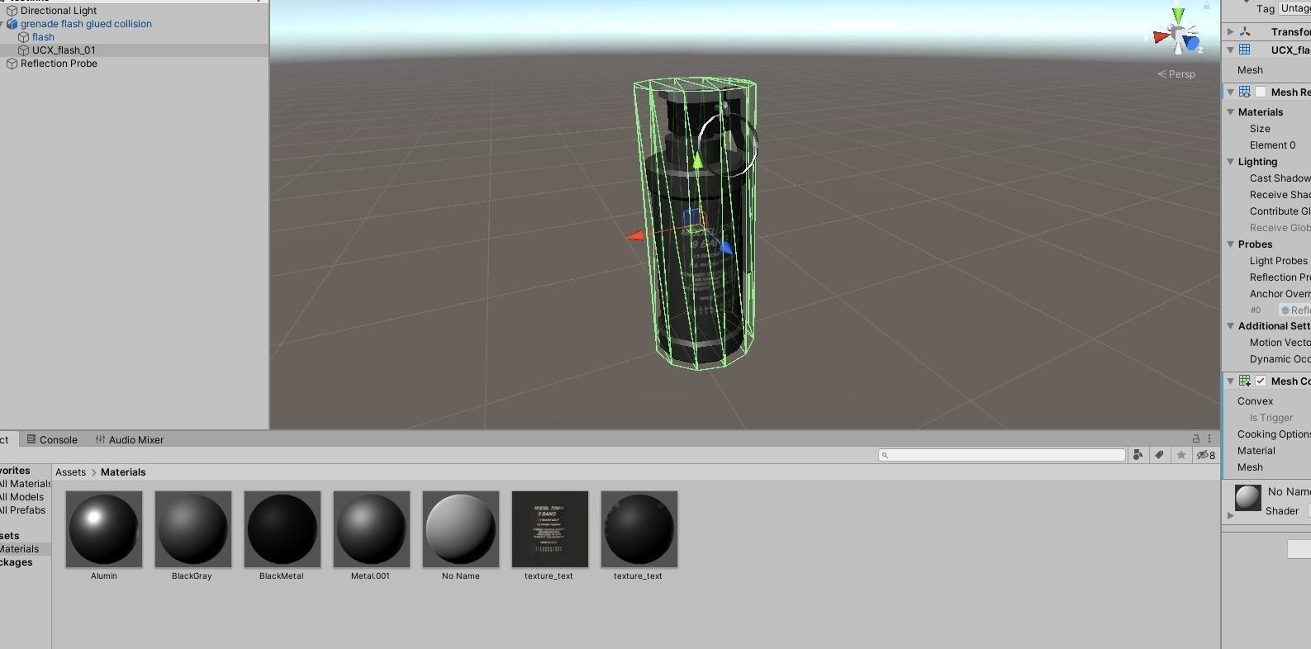Click the Transform component icon
The height and width of the screenshot is (649, 1311).
(1245, 31)
